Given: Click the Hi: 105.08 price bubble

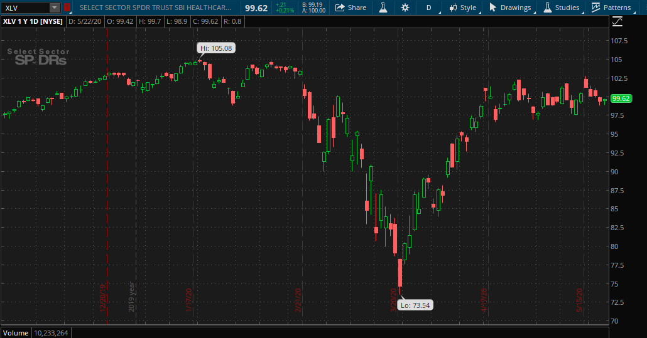Looking at the screenshot, I should pos(216,48).
